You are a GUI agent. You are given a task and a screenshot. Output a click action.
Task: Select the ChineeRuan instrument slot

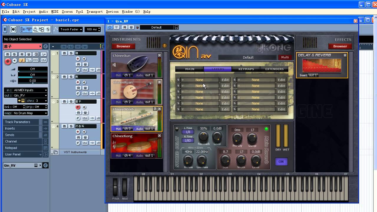136,92
